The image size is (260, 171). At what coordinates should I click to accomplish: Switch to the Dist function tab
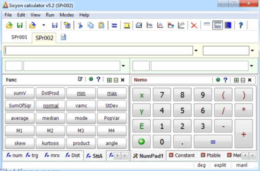(72, 155)
